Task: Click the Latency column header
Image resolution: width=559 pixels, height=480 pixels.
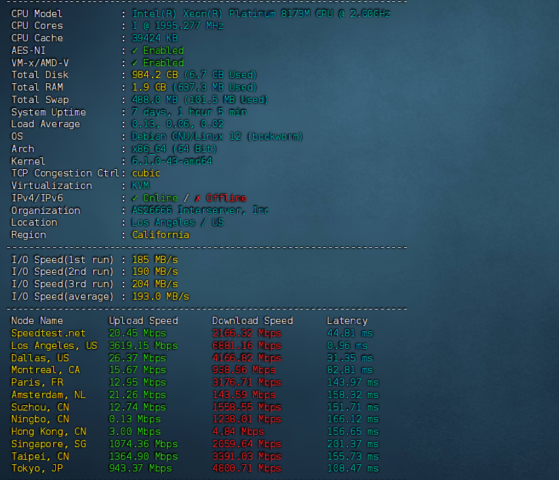Action: point(347,321)
